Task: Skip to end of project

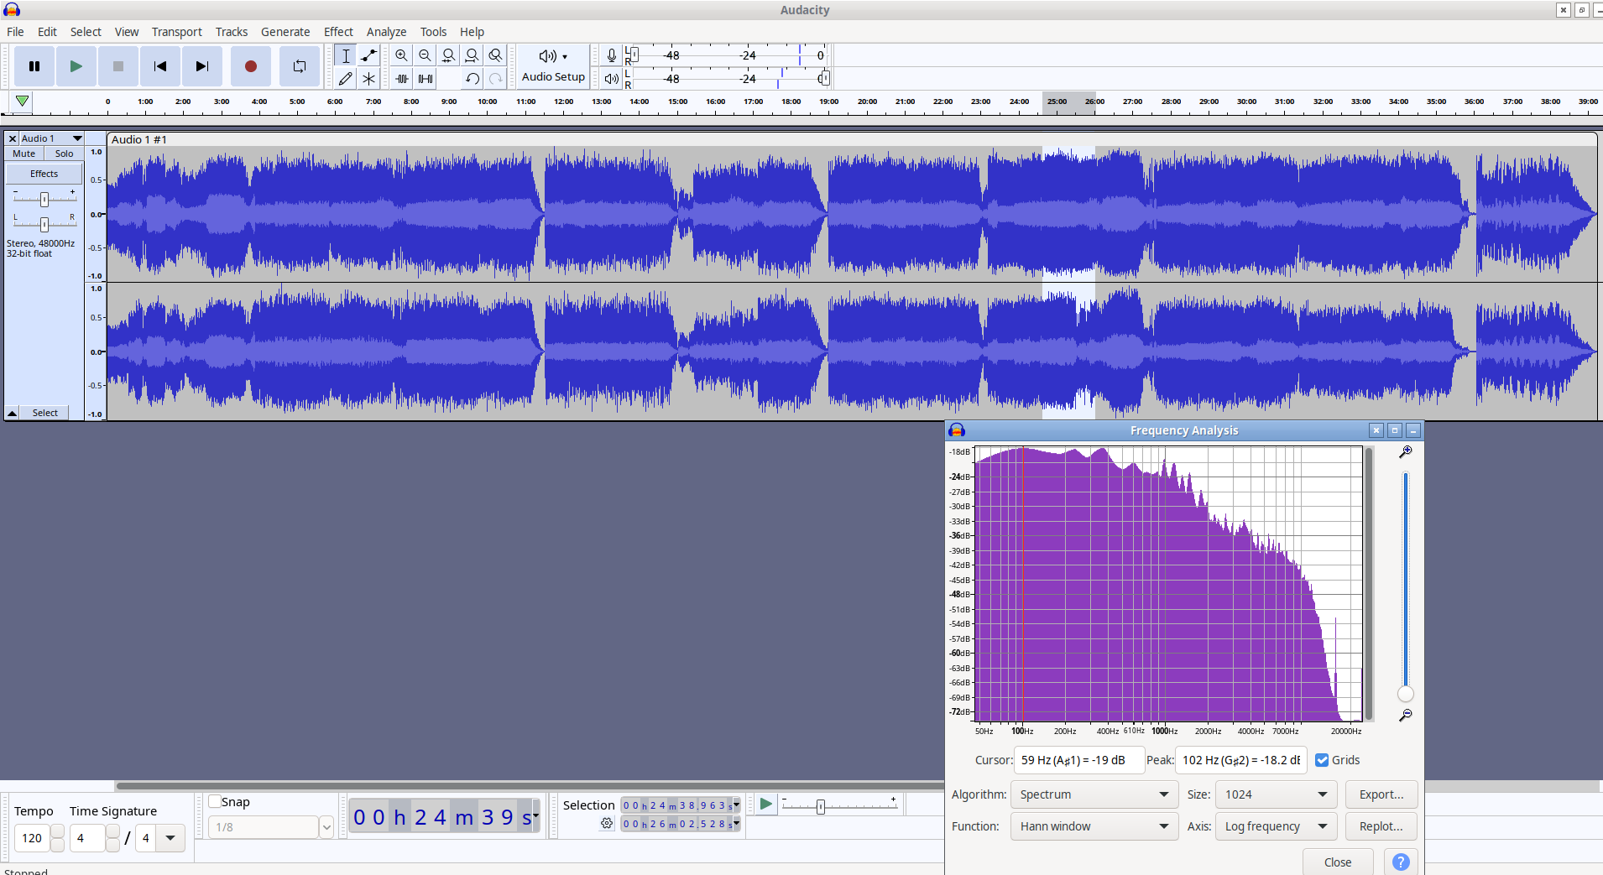Action: point(202,66)
